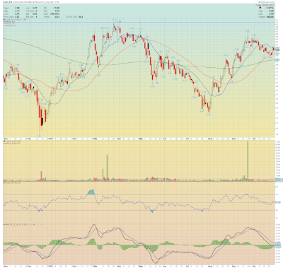Click the red down-arrow change indicator
The image size is (283, 268).
point(260,8)
